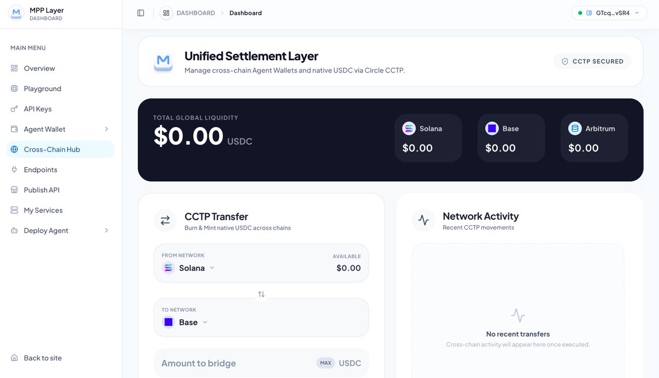Click the MAIN MENU section label

pos(28,48)
